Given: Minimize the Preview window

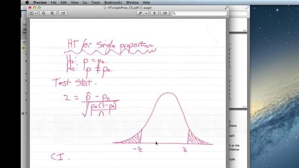Looking at the screenshot, I should 35,7.
